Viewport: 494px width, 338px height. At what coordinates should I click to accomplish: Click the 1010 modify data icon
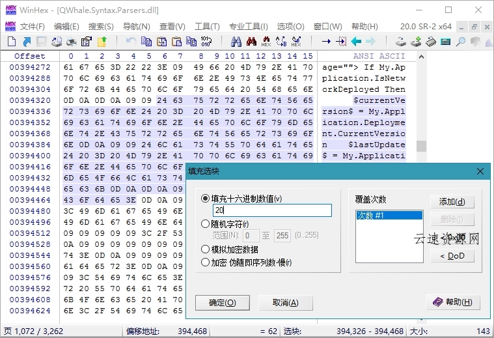(206, 41)
